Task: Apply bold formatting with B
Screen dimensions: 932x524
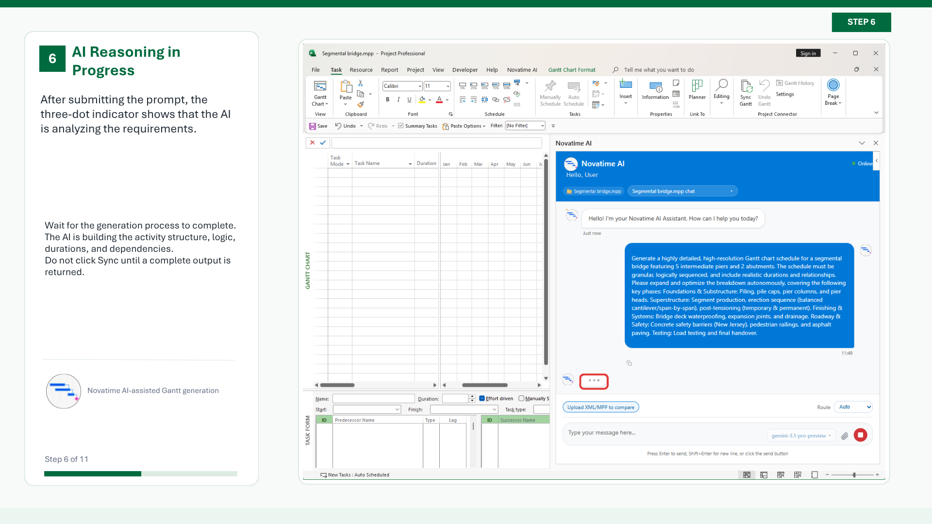Action: tap(387, 99)
